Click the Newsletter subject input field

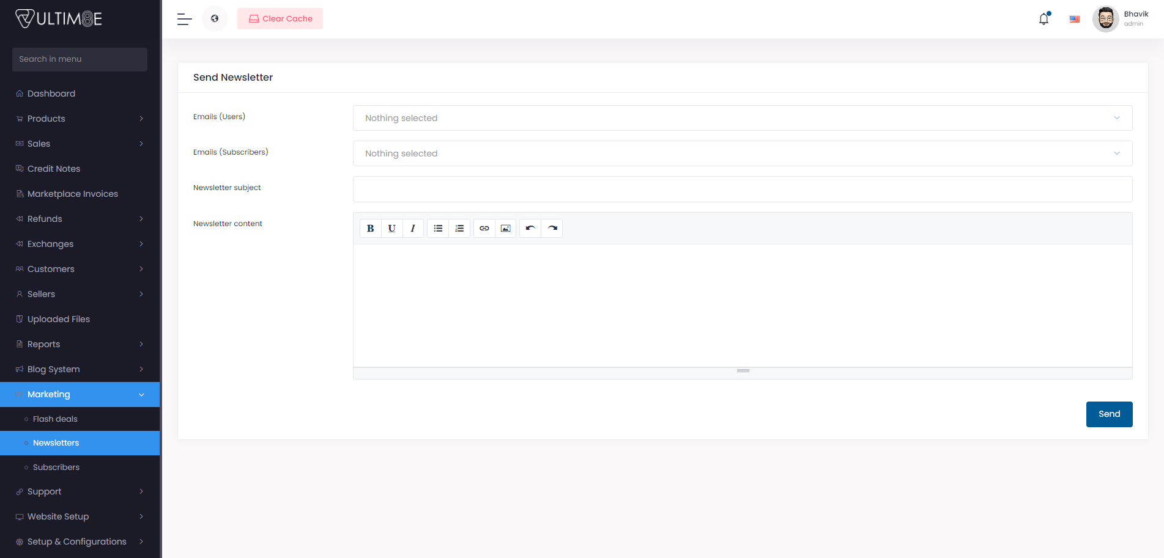pyautogui.click(x=742, y=189)
